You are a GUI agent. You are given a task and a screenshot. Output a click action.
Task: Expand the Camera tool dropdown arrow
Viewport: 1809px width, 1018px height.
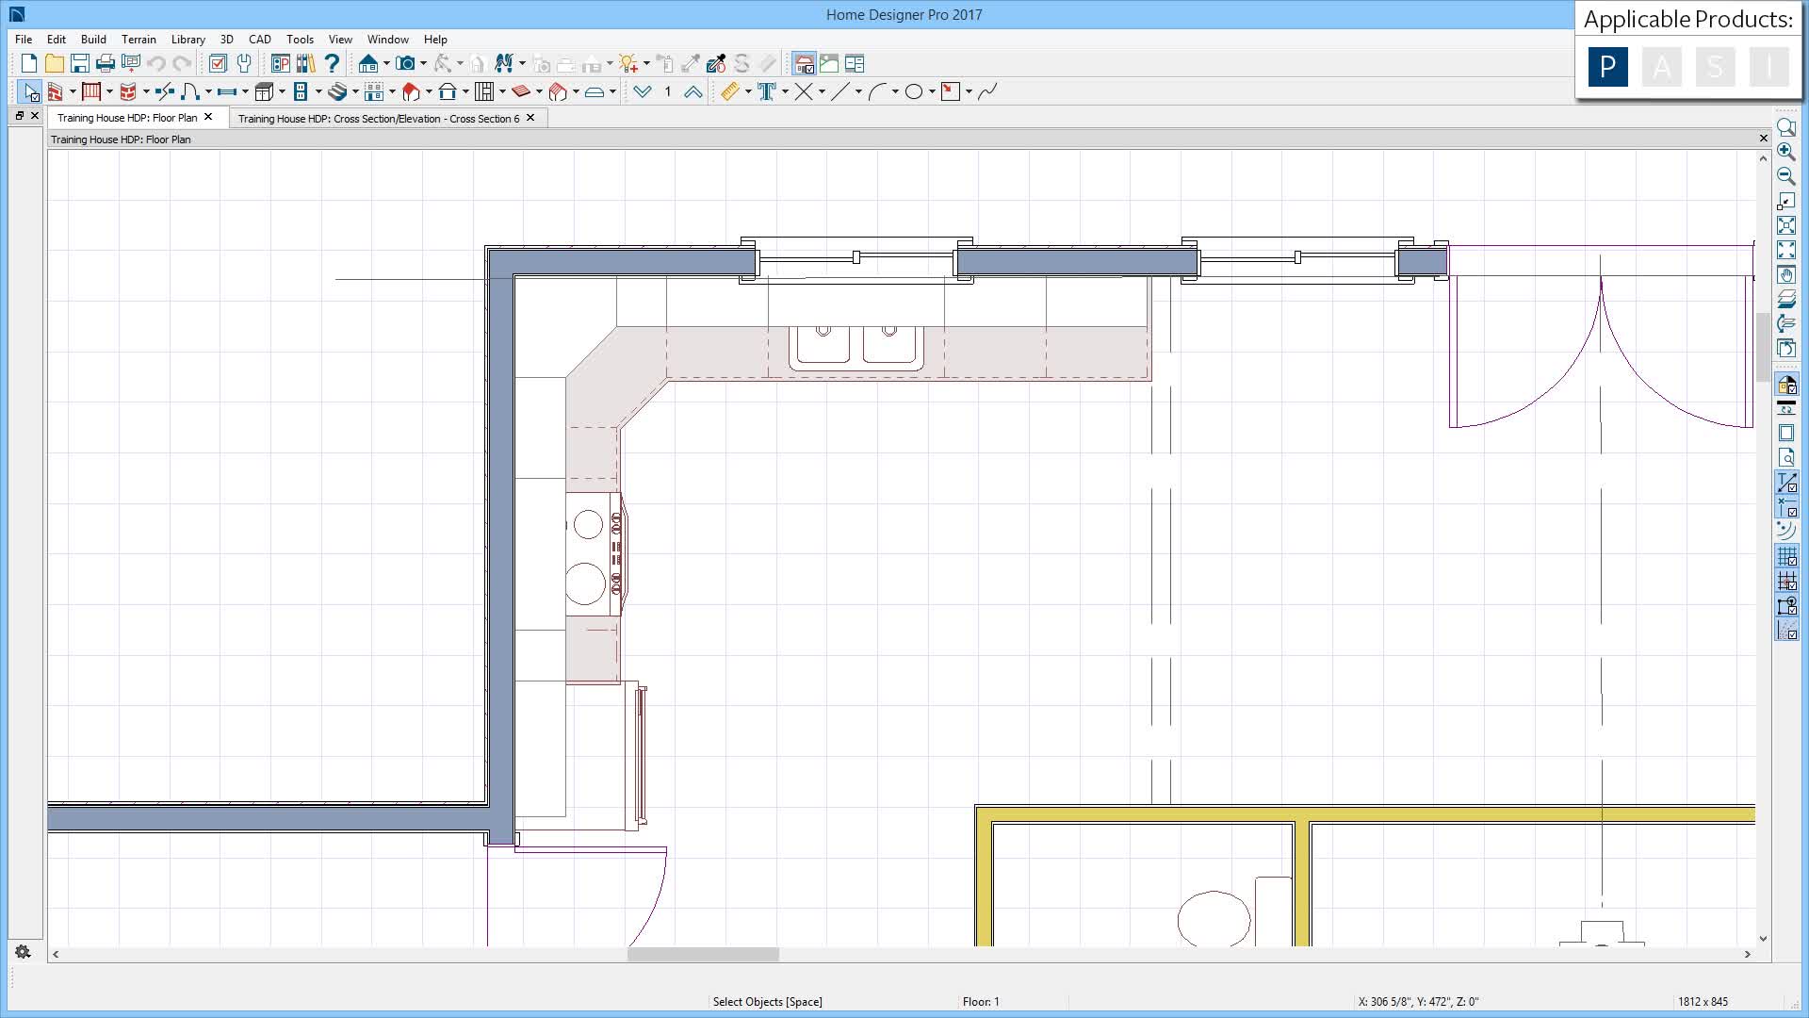click(423, 64)
